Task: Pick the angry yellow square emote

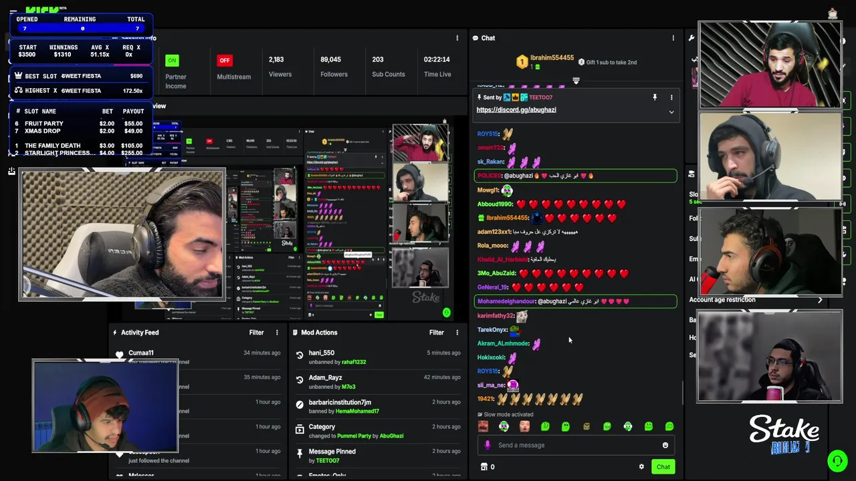Action: 586,426
